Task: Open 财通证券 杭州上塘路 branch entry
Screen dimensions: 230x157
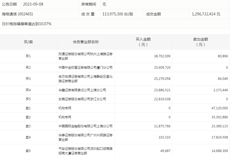Action: 85,56
